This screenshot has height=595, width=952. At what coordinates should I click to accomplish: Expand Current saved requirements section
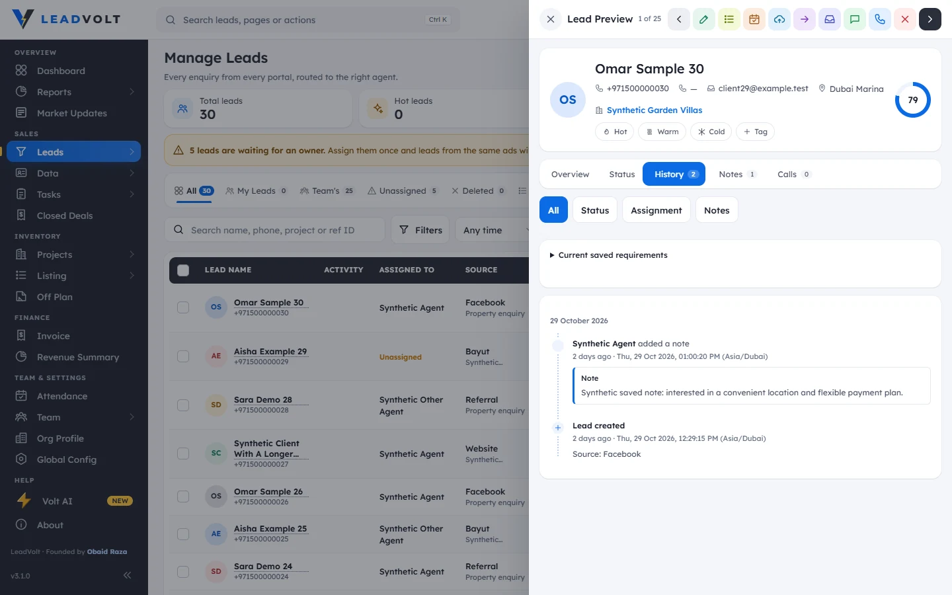click(x=609, y=255)
